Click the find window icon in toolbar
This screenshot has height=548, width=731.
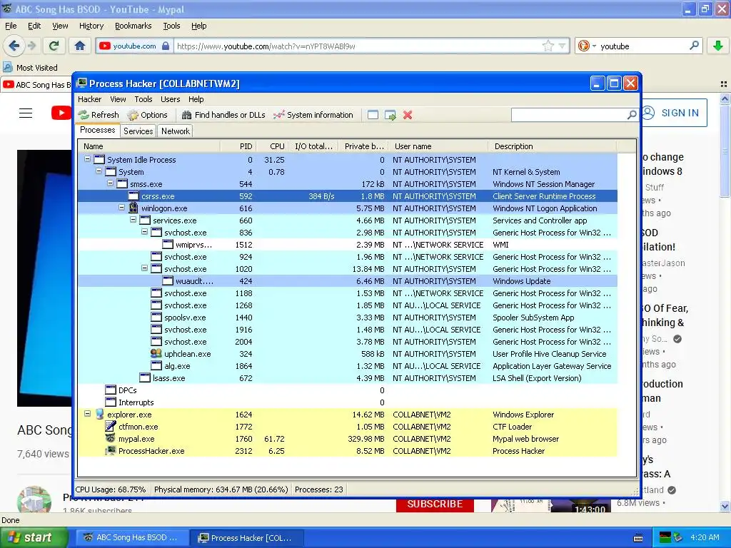tap(373, 115)
